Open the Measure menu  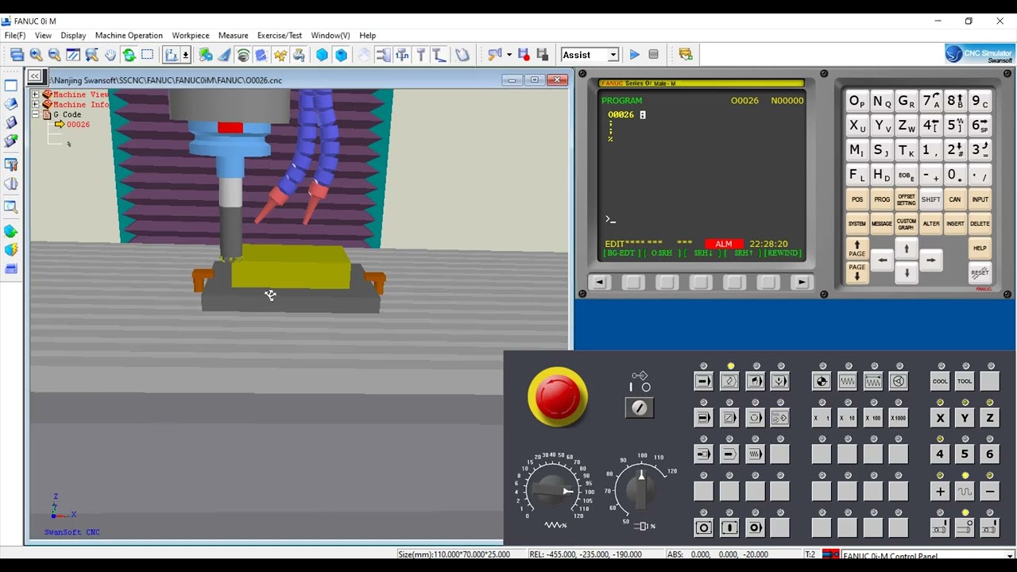point(233,36)
